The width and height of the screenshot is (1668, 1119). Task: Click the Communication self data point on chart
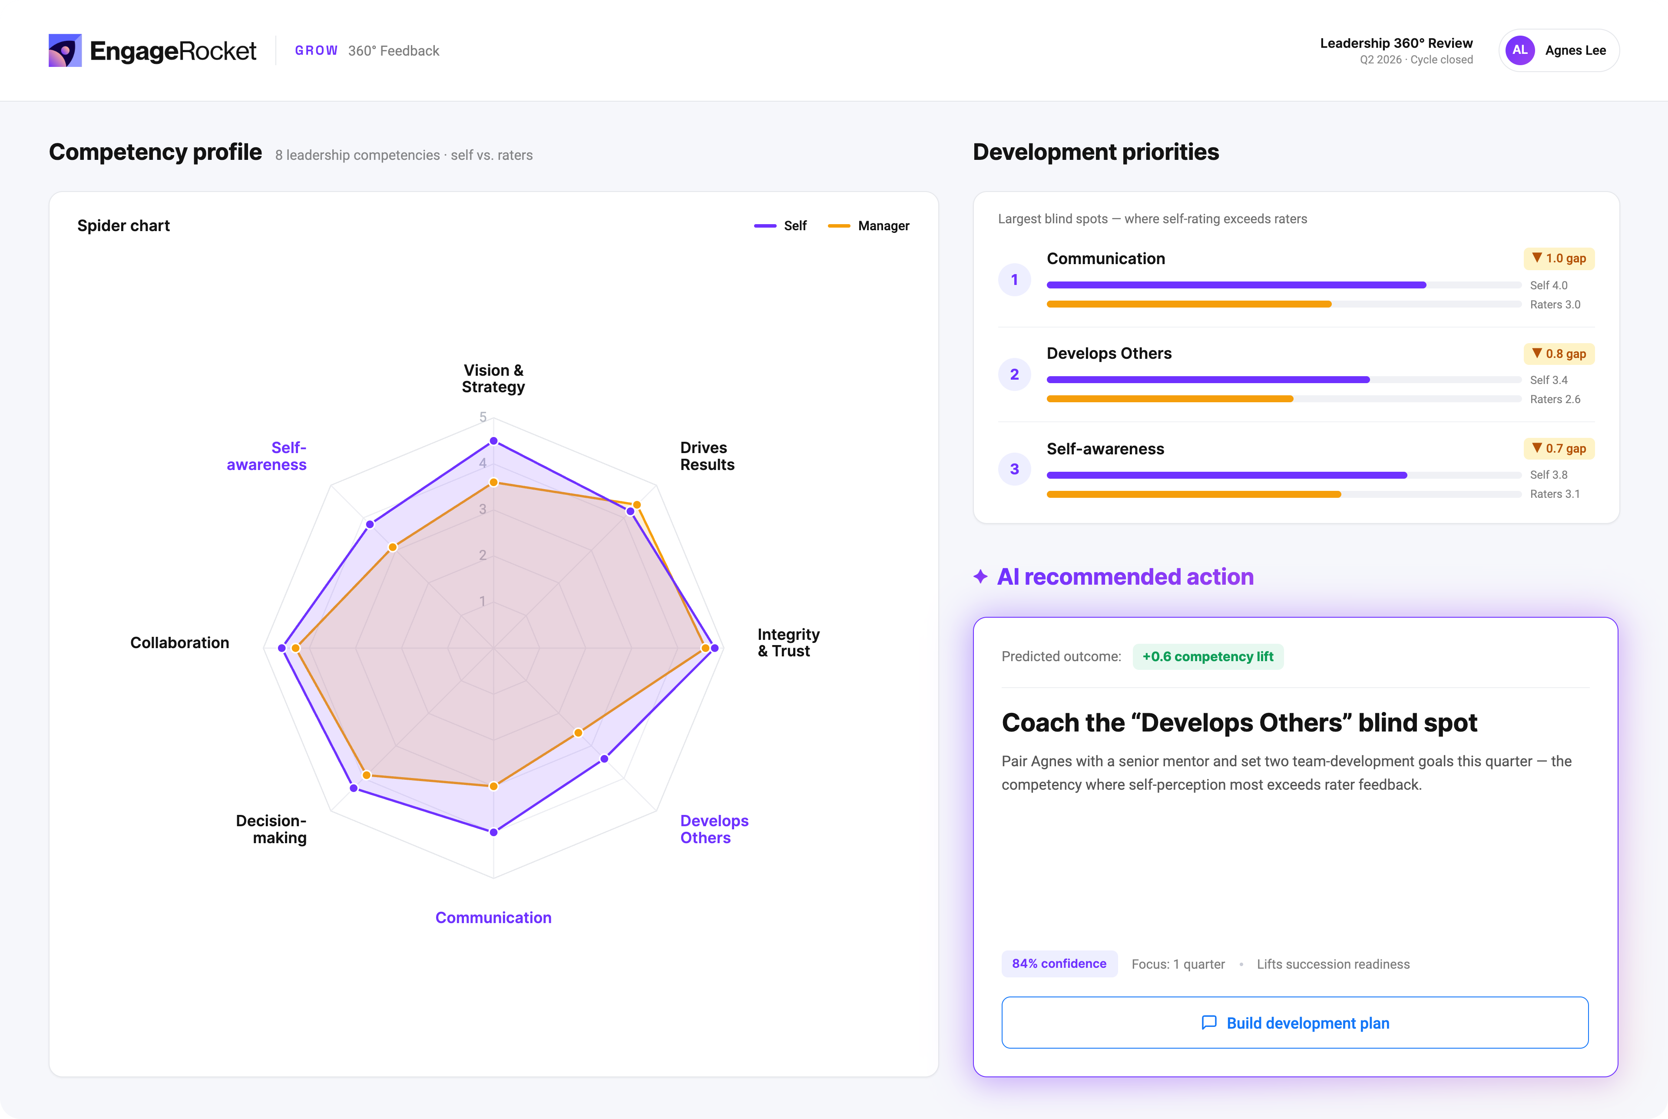click(x=494, y=832)
